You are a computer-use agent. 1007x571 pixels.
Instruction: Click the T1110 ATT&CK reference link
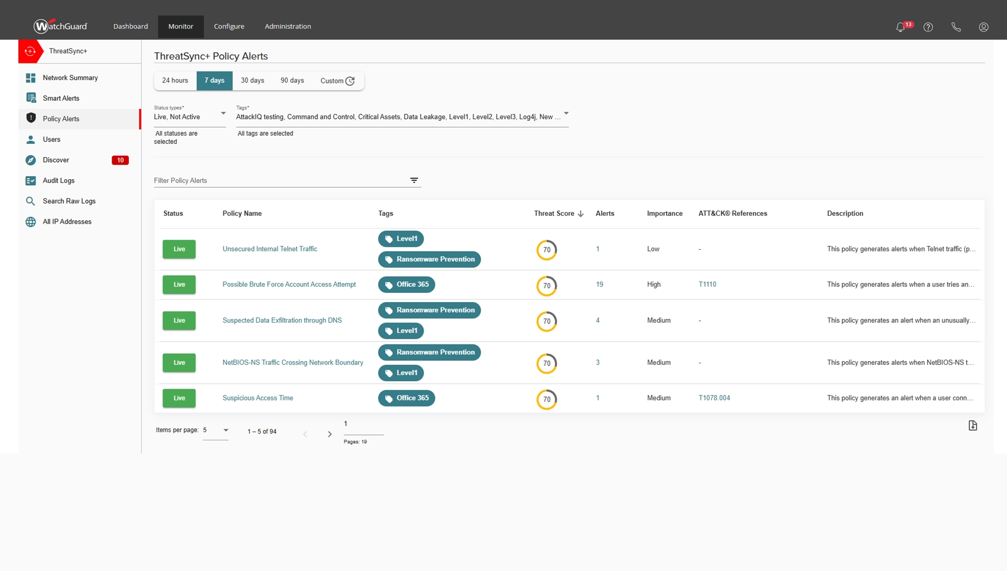point(707,284)
